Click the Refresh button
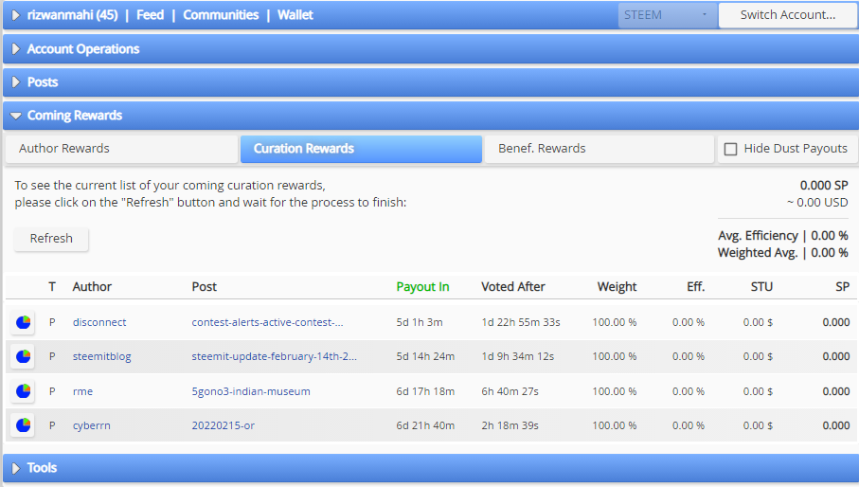This screenshot has width=859, height=487. (51, 239)
